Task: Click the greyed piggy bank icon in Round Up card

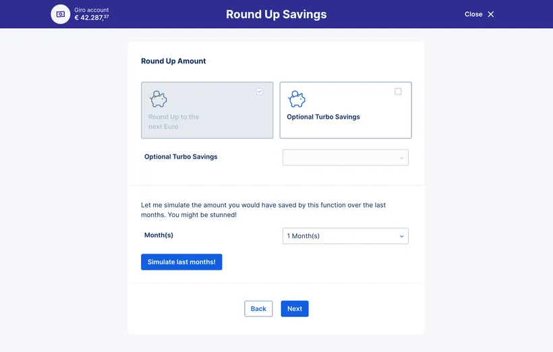Action: point(158,98)
